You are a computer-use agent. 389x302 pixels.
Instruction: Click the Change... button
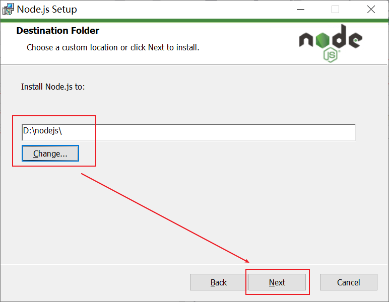point(50,154)
